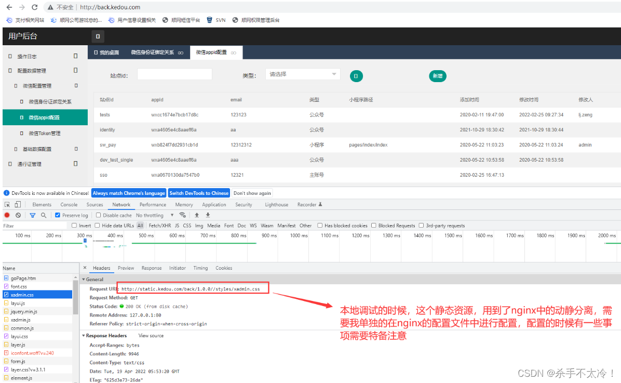Open the No throttling dropdown
The image size is (621, 383).
click(155, 215)
